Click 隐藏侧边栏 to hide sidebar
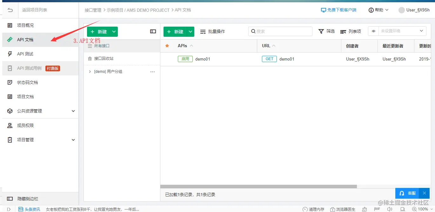The width and height of the screenshot is (435, 212). (x=40, y=199)
